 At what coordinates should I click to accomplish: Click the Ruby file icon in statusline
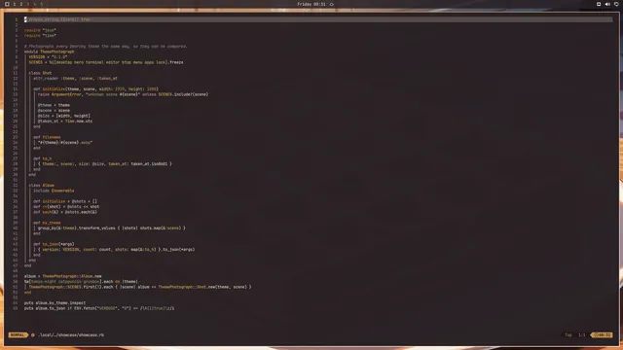pos(33,334)
